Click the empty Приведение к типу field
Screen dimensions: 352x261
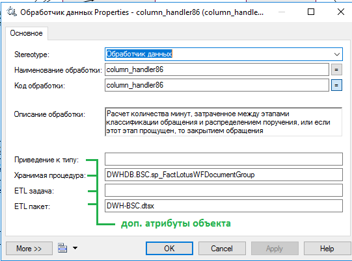pos(224,159)
